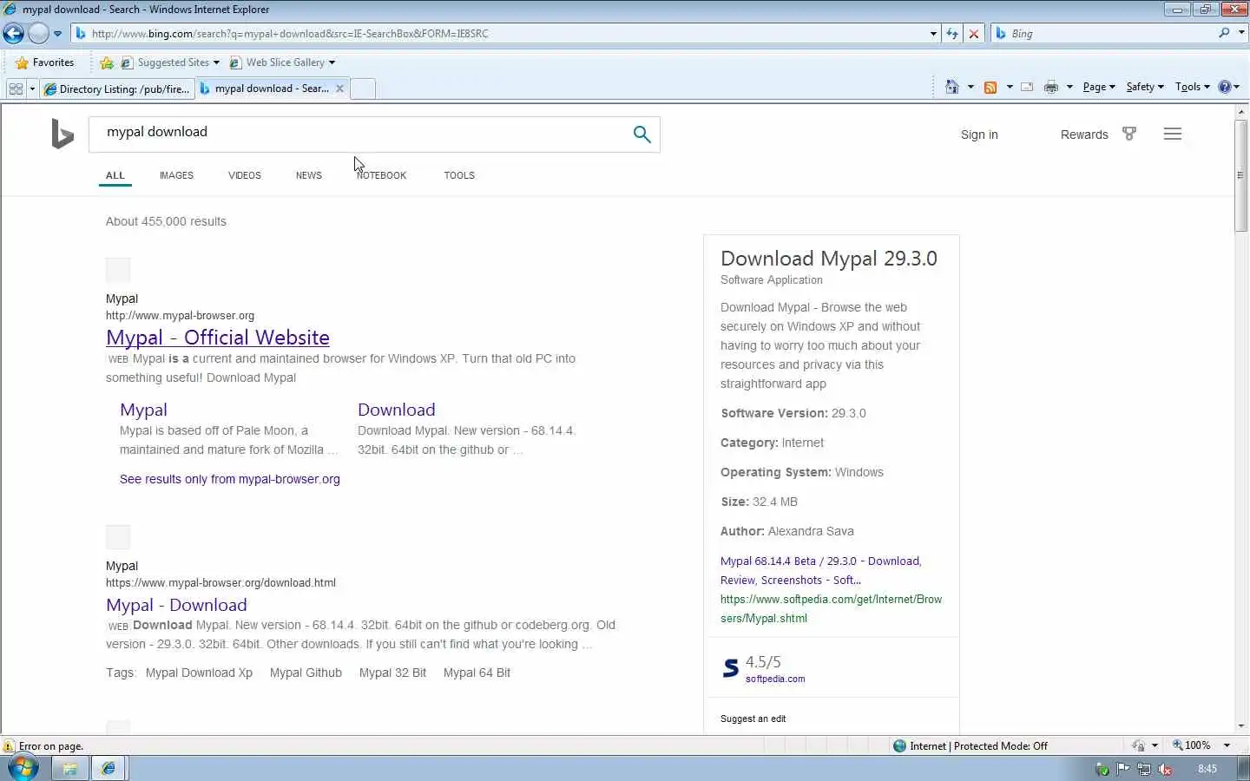Open TOOLS filter options
Viewport: 1250px width, 781px height.
click(x=459, y=175)
